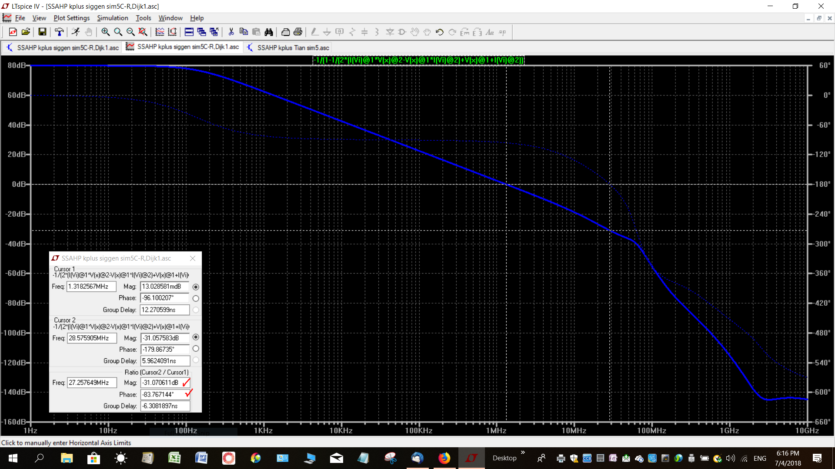The height and width of the screenshot is (469, 835).
Task: Click Cursor 1 Phase field -96.100207°
Action: pos(165,298)
